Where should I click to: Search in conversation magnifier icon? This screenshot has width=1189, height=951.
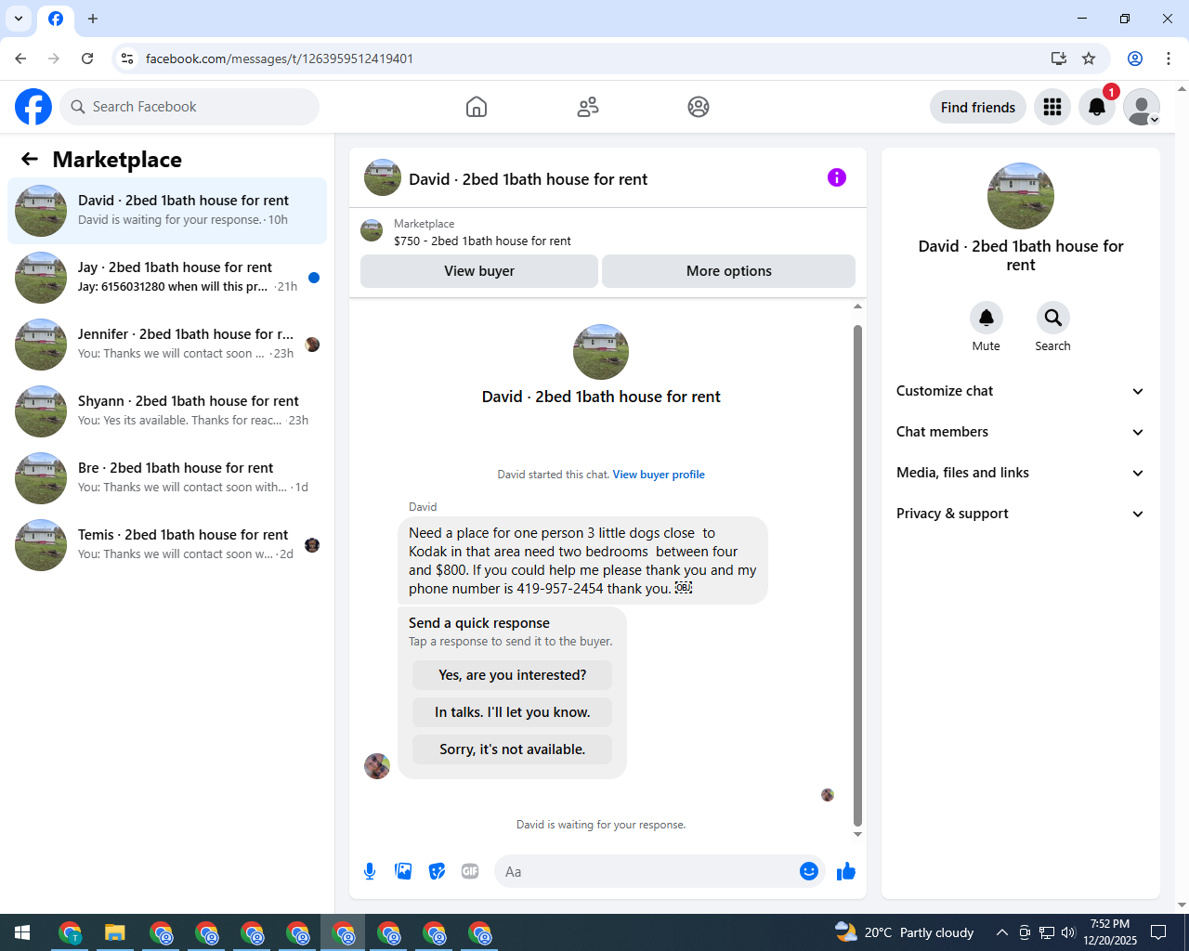tap(1053, 318)
